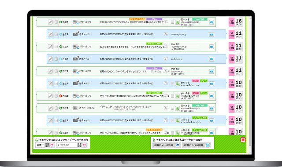Click the red trash delete icon
The image size is (282, 167).
[243, 140]
